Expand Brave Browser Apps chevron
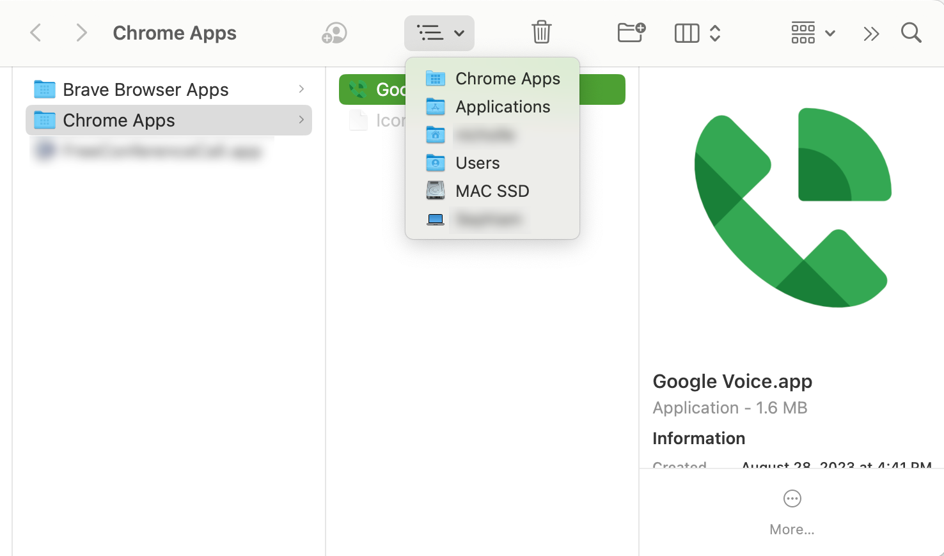The image size is (944, 556). (301, 89)
